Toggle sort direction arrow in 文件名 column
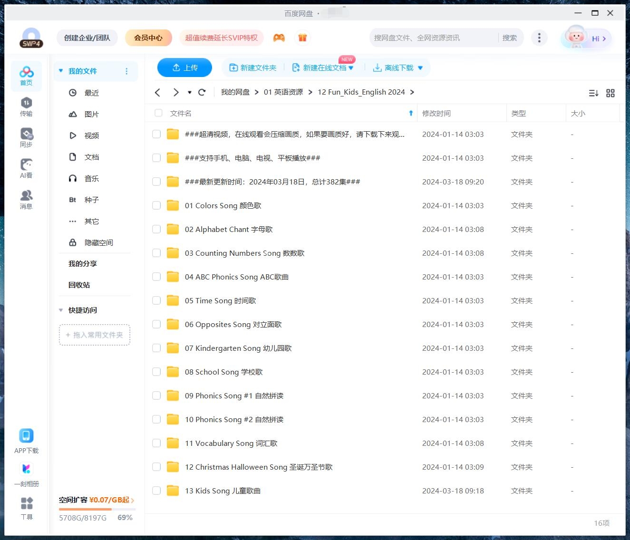Image resolution: width=630 pixels, height=540 pixels. pyautogui.click(x=411, y=113)
